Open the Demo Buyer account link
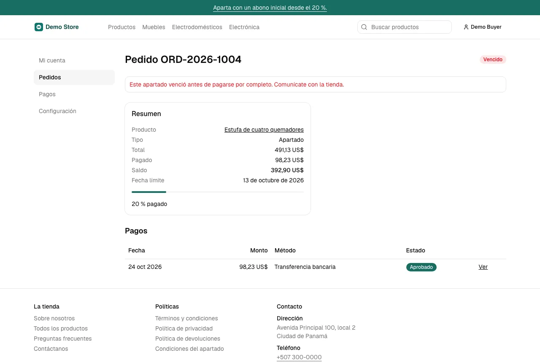This screenshot has width=540, height=363. pyautogui.click(x=483, y=27)
